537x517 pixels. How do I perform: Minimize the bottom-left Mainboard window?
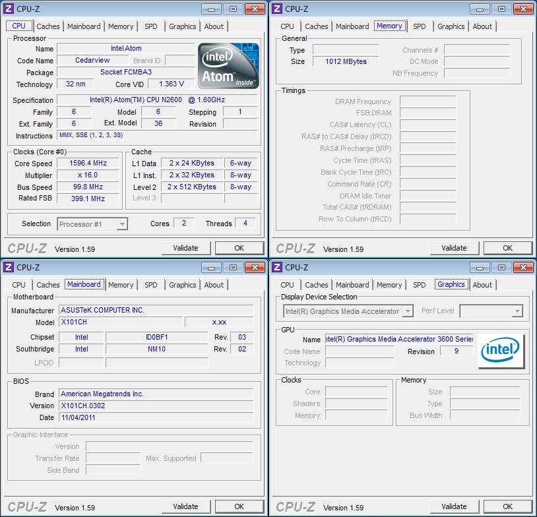point(211,268)
